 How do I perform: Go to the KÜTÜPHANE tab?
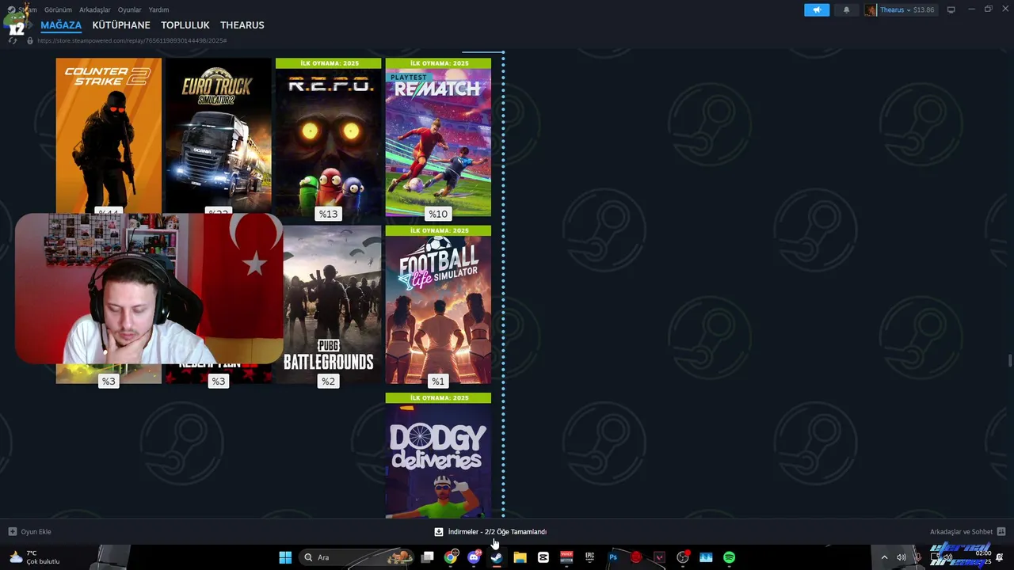121,25
